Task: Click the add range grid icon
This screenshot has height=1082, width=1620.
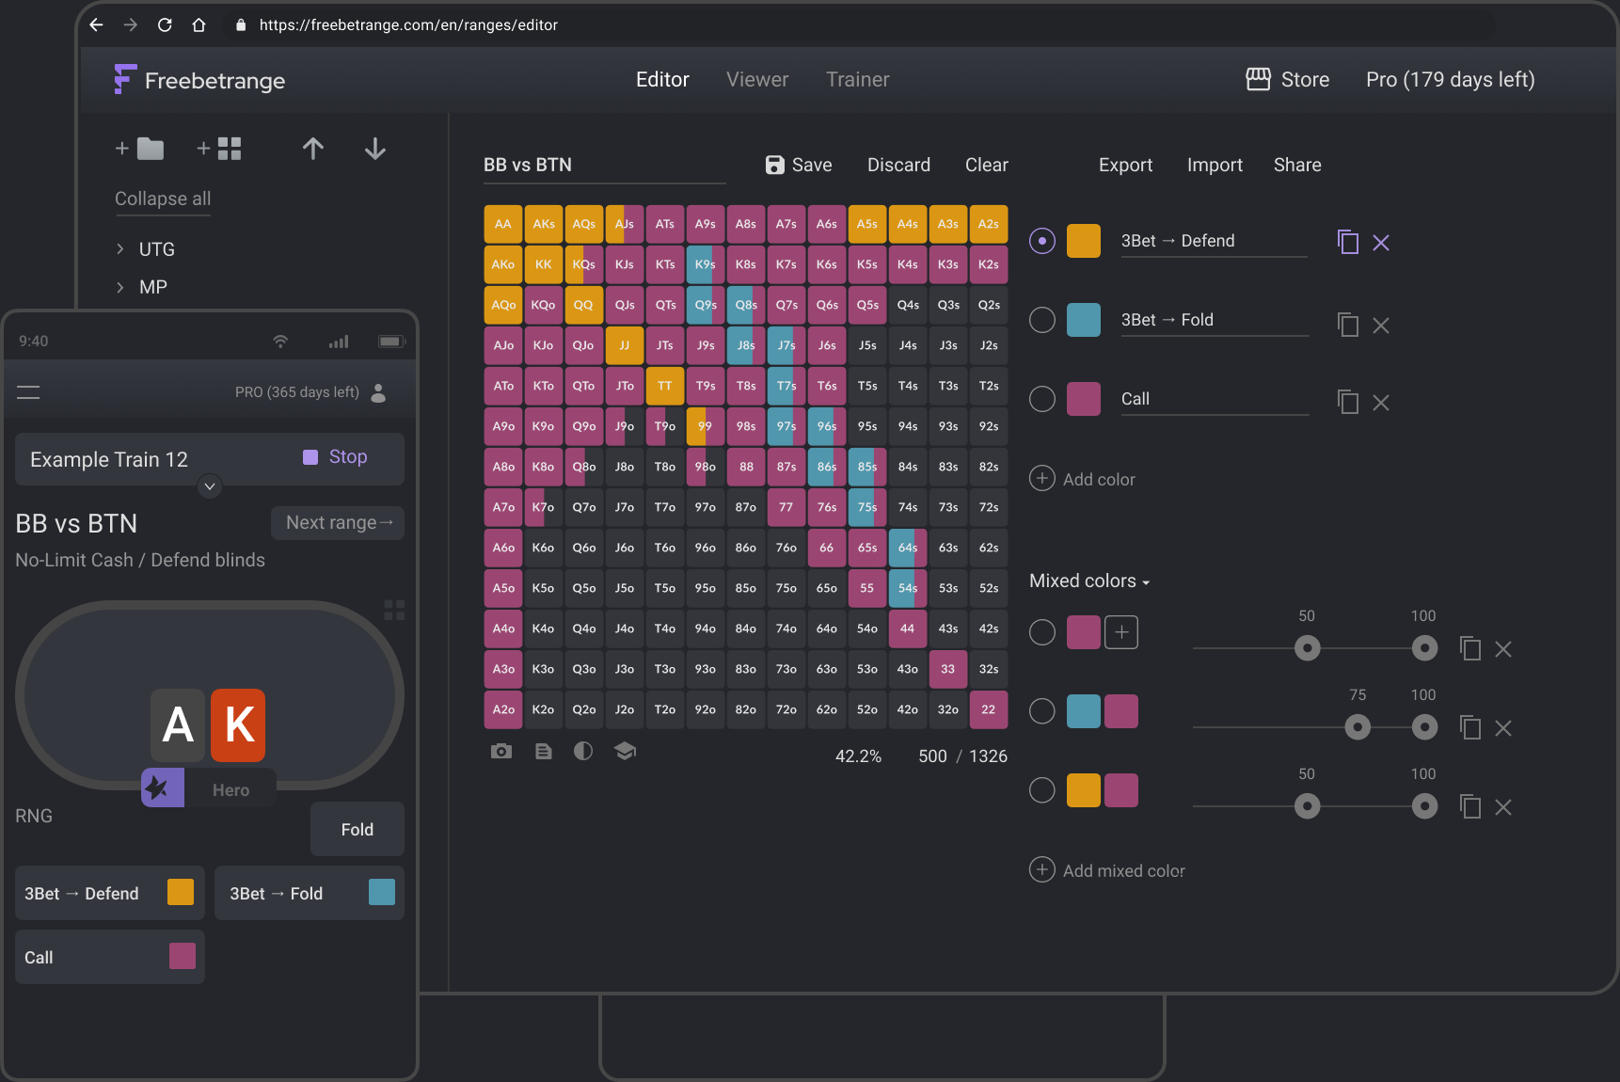Action: (219, 149)
